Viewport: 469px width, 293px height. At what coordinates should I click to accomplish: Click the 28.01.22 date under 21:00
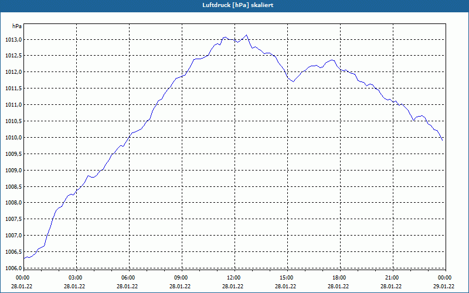click(391, 287)
